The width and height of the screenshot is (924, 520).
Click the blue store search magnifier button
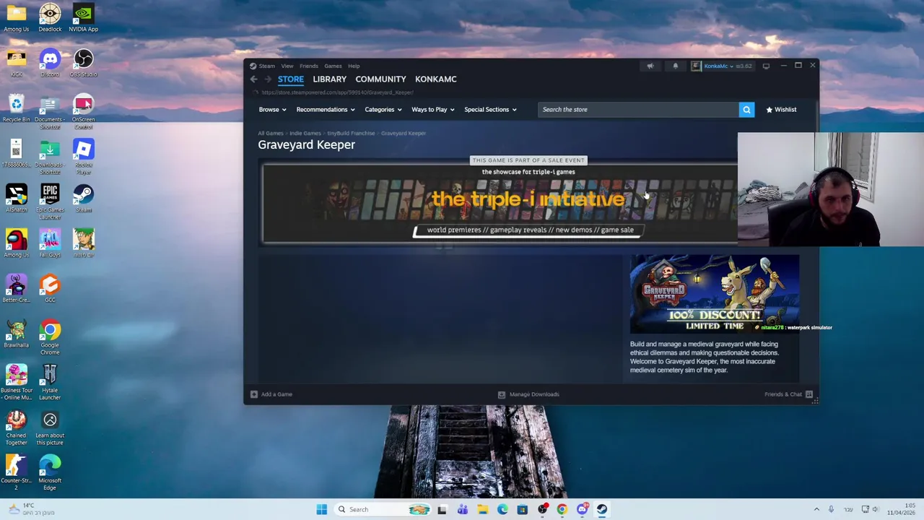point(746,110)
